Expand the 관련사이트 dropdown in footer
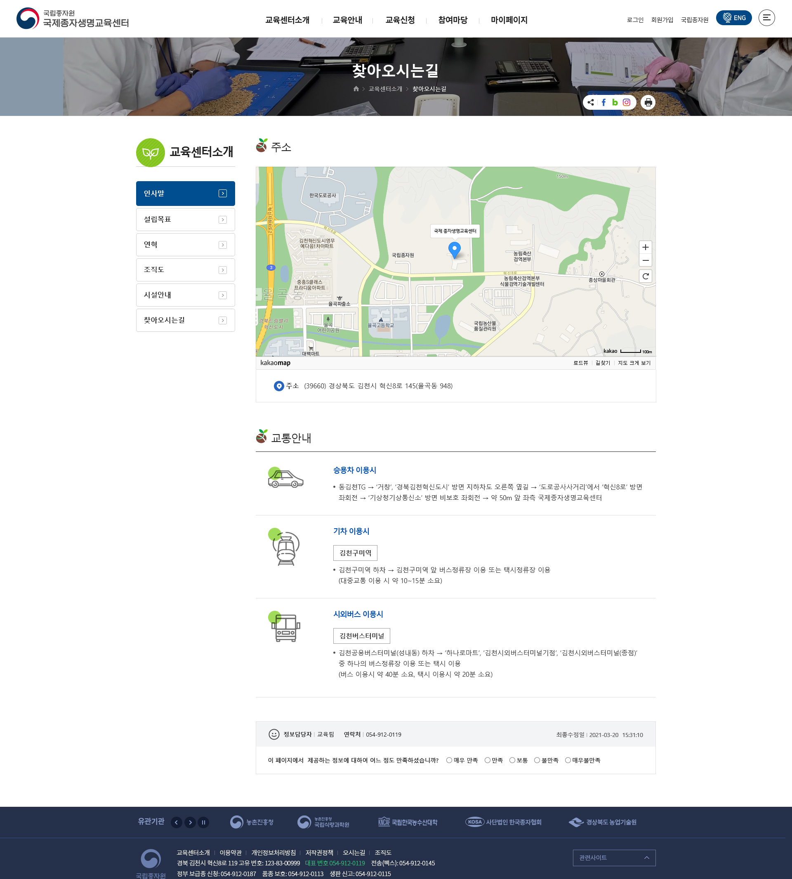The height and width of the screenshot is (879, 792). (613, 858)
